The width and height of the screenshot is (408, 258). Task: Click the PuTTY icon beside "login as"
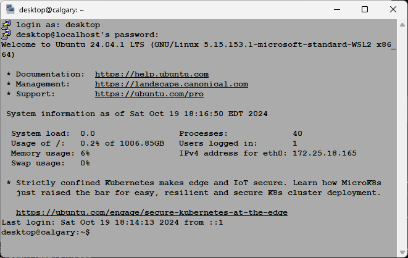(6, 25)
